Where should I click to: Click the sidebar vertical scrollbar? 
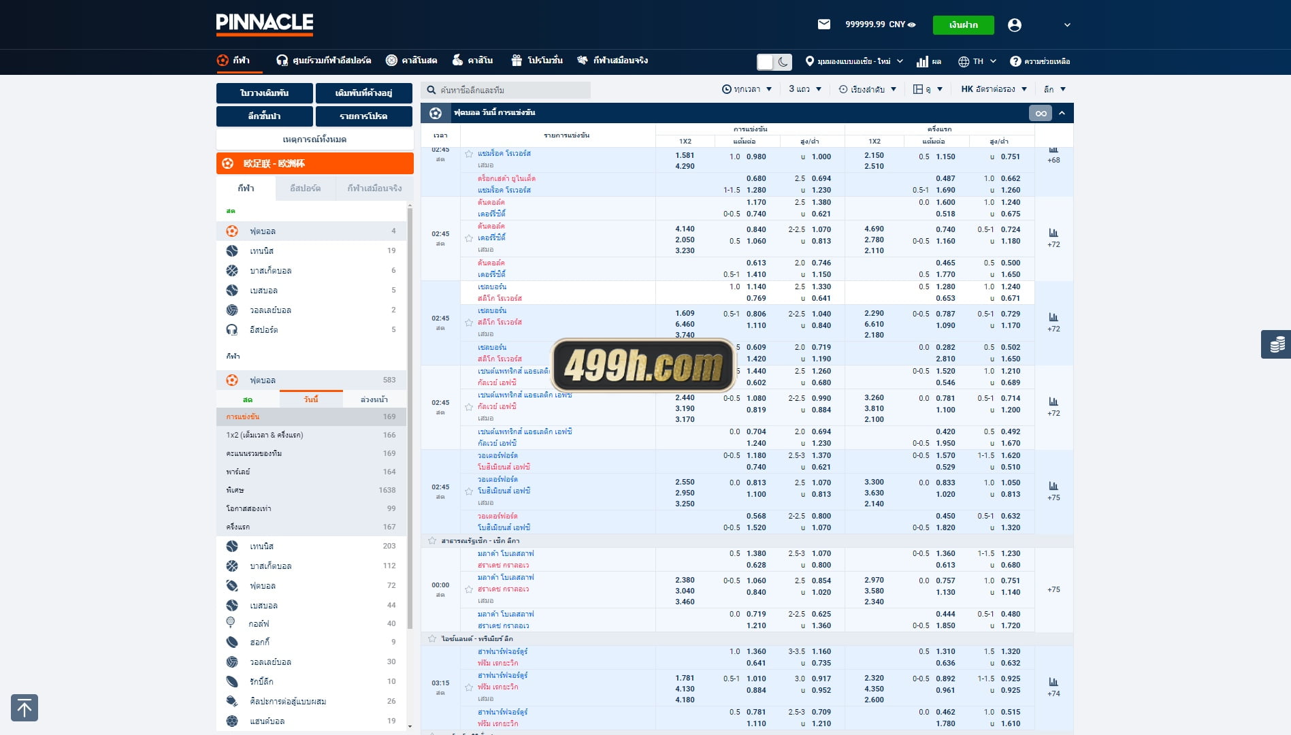410,419
